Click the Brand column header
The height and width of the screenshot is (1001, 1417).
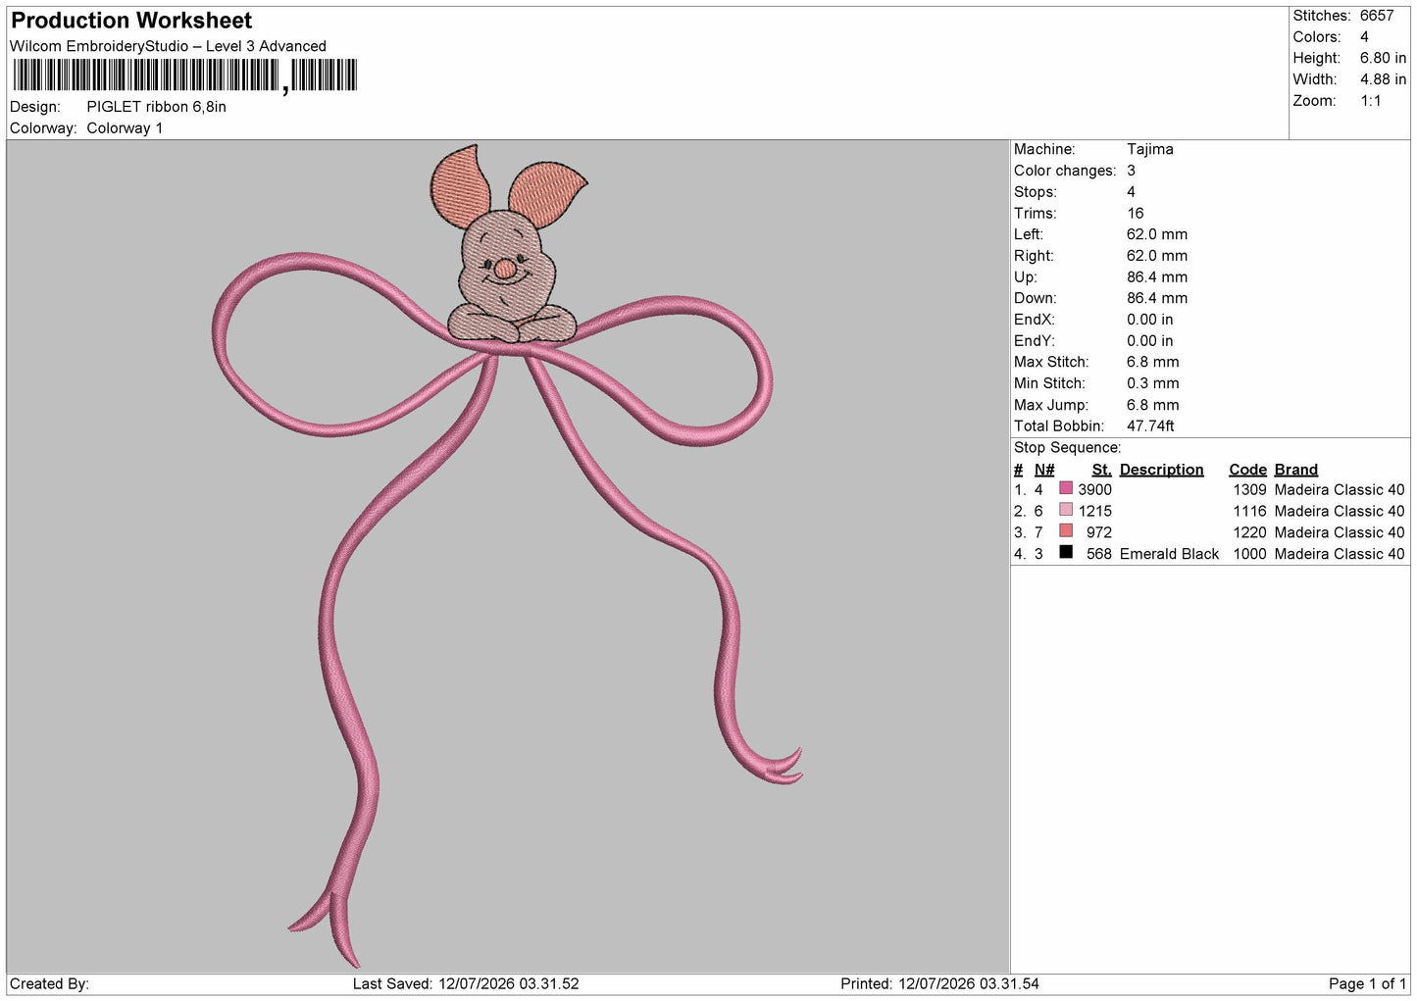coord(1295,470)
